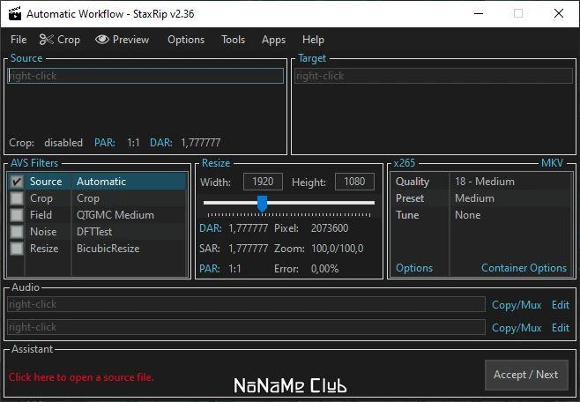The image size is (580, 402).
Task: Open the File menu
Action: pyautogui.click(x=19, y=40)
